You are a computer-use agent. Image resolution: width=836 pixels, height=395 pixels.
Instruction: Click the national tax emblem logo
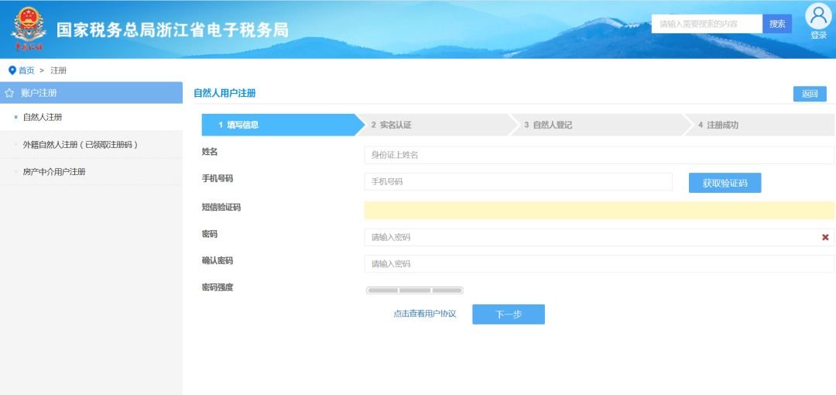click(29, 28)
